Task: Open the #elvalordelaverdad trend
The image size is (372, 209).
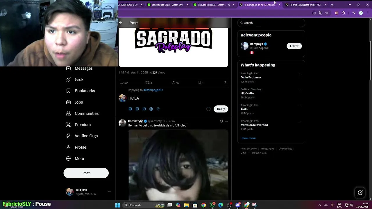Action: pos(254,125)
